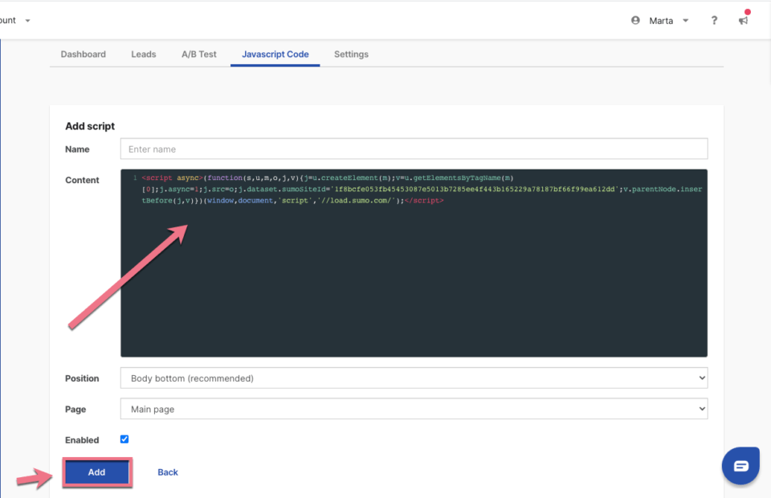Click the Enabled field label
The image size is (771, 498).
pos(82,440)
